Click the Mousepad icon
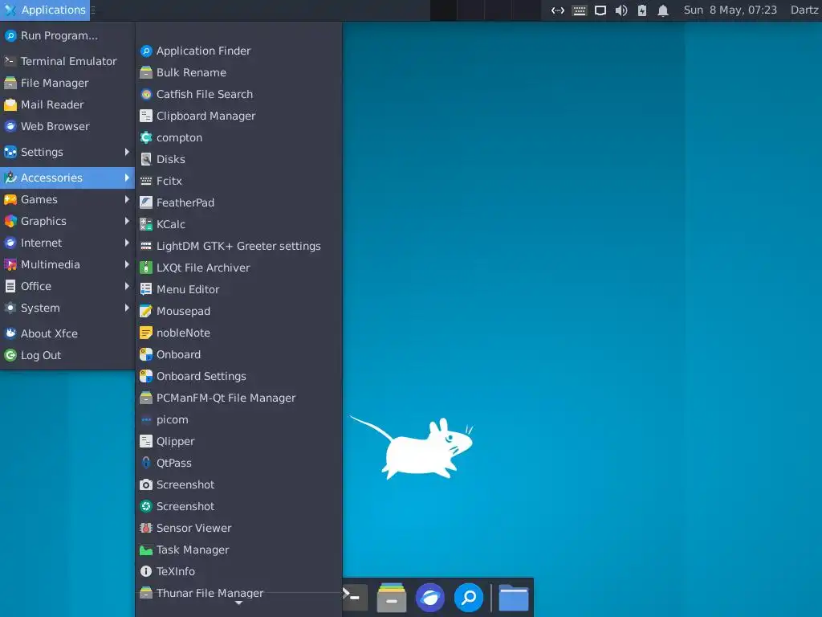The height and width of the screenshot is (617, 822). 146,311
